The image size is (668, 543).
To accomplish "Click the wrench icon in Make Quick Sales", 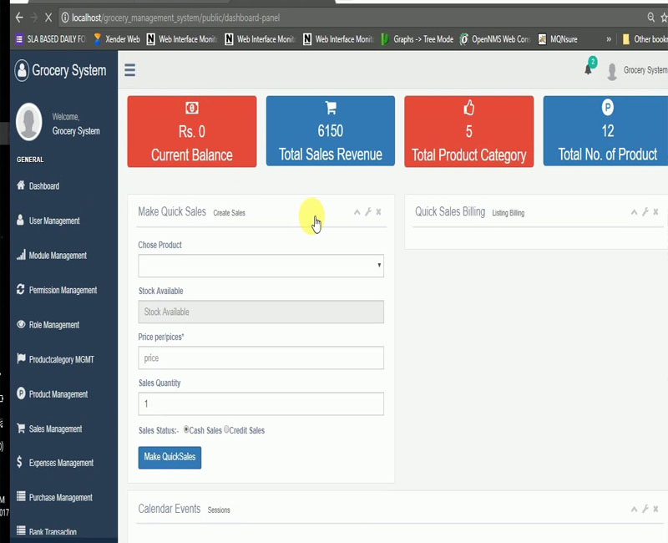I will click(x=368, y=212).
